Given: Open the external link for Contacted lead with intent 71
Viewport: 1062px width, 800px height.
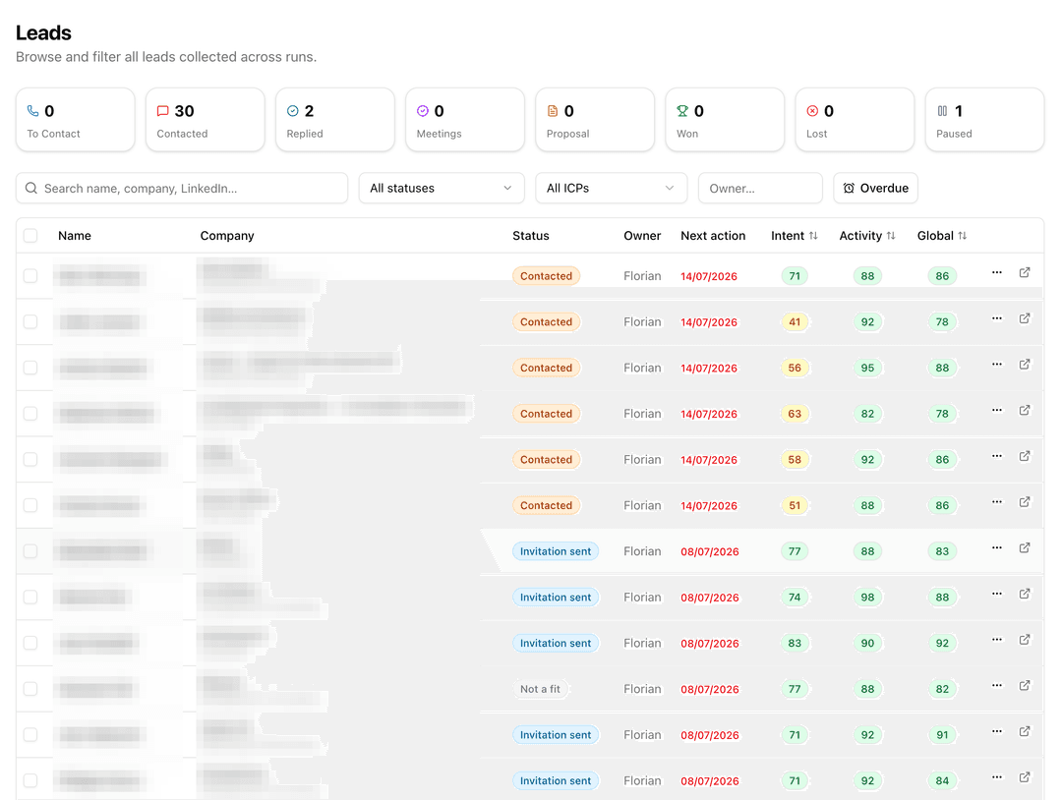Looking at the screenshot, I should (x=1025, y=273).
